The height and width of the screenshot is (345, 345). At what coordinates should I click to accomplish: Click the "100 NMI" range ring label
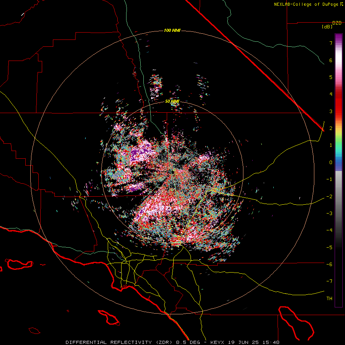(172, 30)
